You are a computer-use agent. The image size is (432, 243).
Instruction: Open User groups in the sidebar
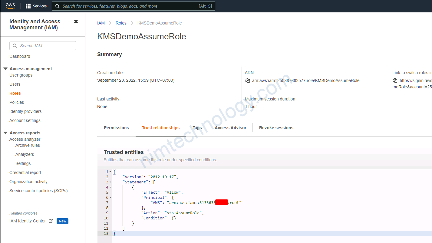coord(21,75)
